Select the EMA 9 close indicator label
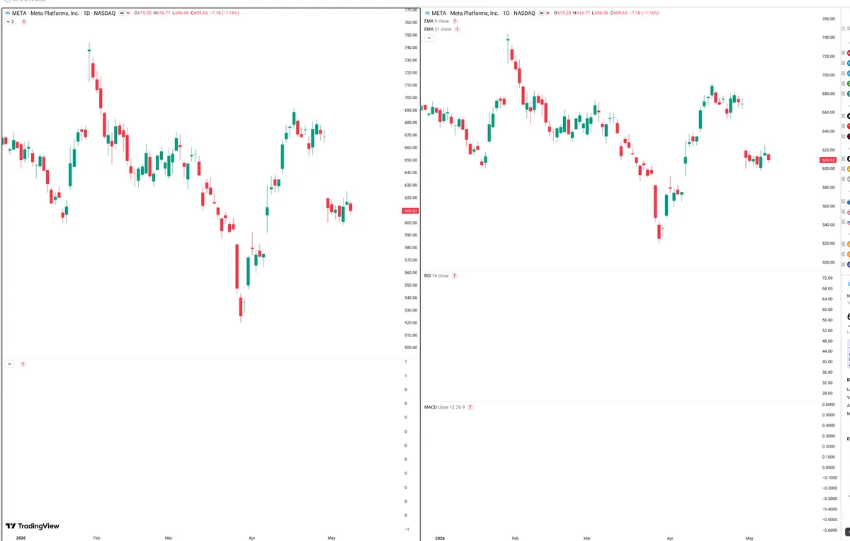Image resolution: width=850 pixels, height=541 pixels. pos(436,21)
